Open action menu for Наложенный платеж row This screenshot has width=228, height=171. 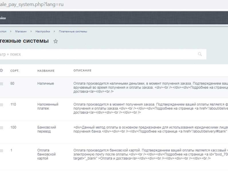(1, 104)
